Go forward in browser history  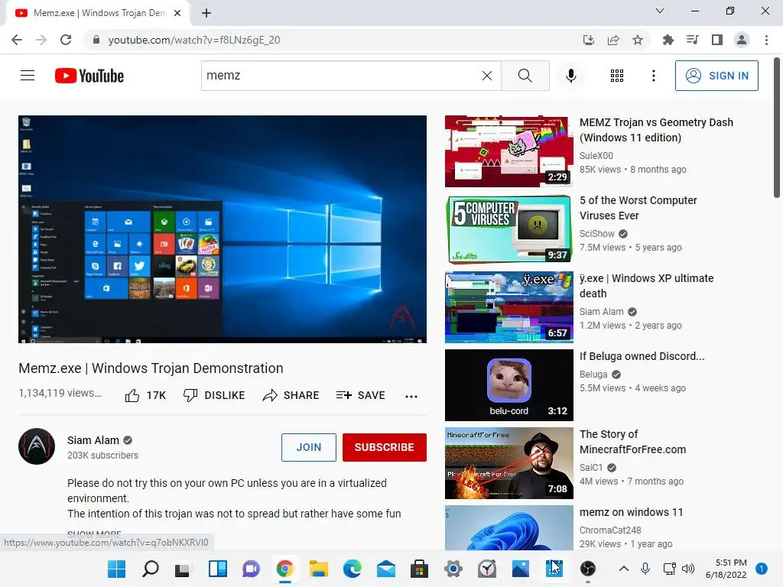coord(41,40)
